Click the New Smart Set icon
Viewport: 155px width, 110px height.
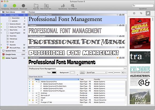click(x=47, y=5)
